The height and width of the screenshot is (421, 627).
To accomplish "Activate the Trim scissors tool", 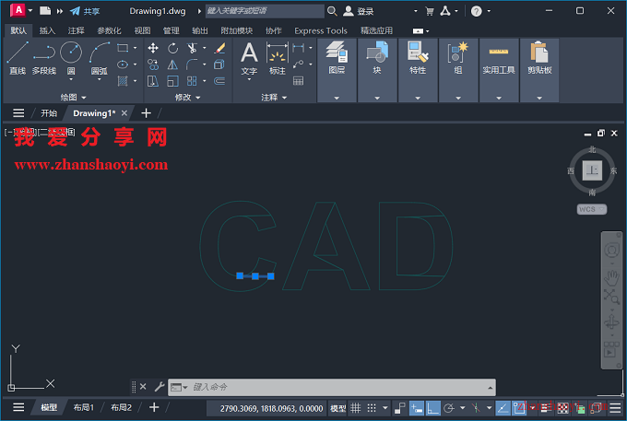I will pyautogui.click(x=192, y=48).
